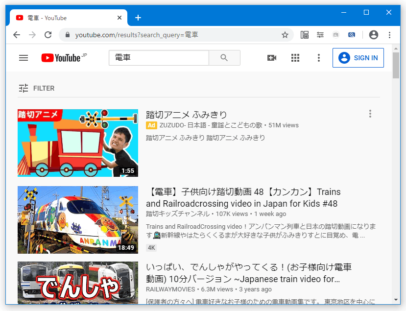This screenshot has width=406, height=311.
Task: Click the scrollbar down arrow
Action: tap(396, 300)
